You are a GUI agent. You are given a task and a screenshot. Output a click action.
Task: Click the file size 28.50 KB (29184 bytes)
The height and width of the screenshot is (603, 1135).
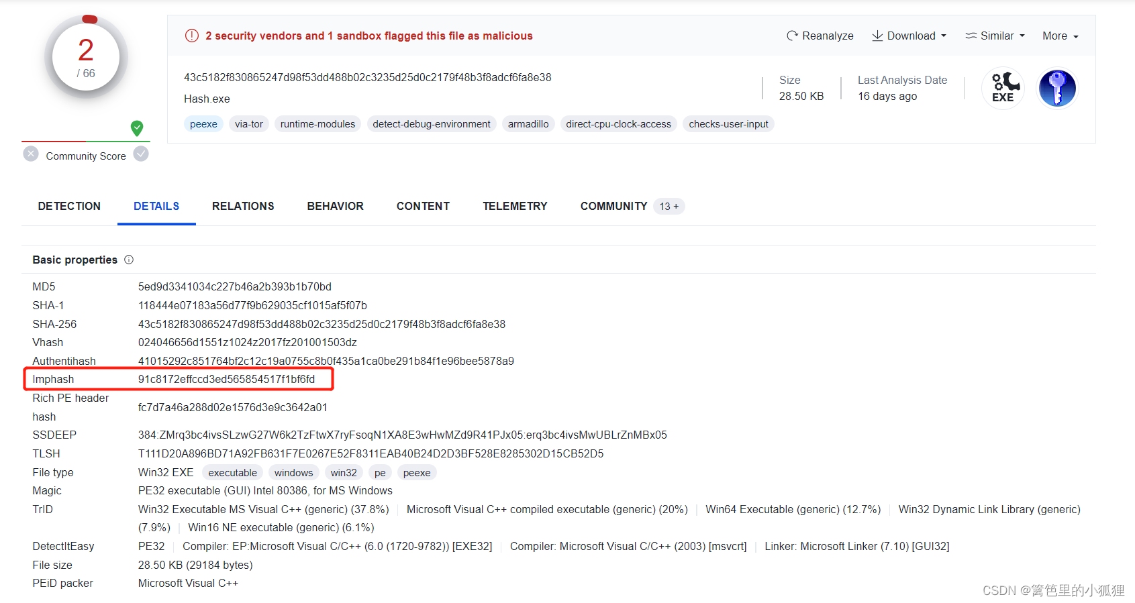tap(195, 565)
